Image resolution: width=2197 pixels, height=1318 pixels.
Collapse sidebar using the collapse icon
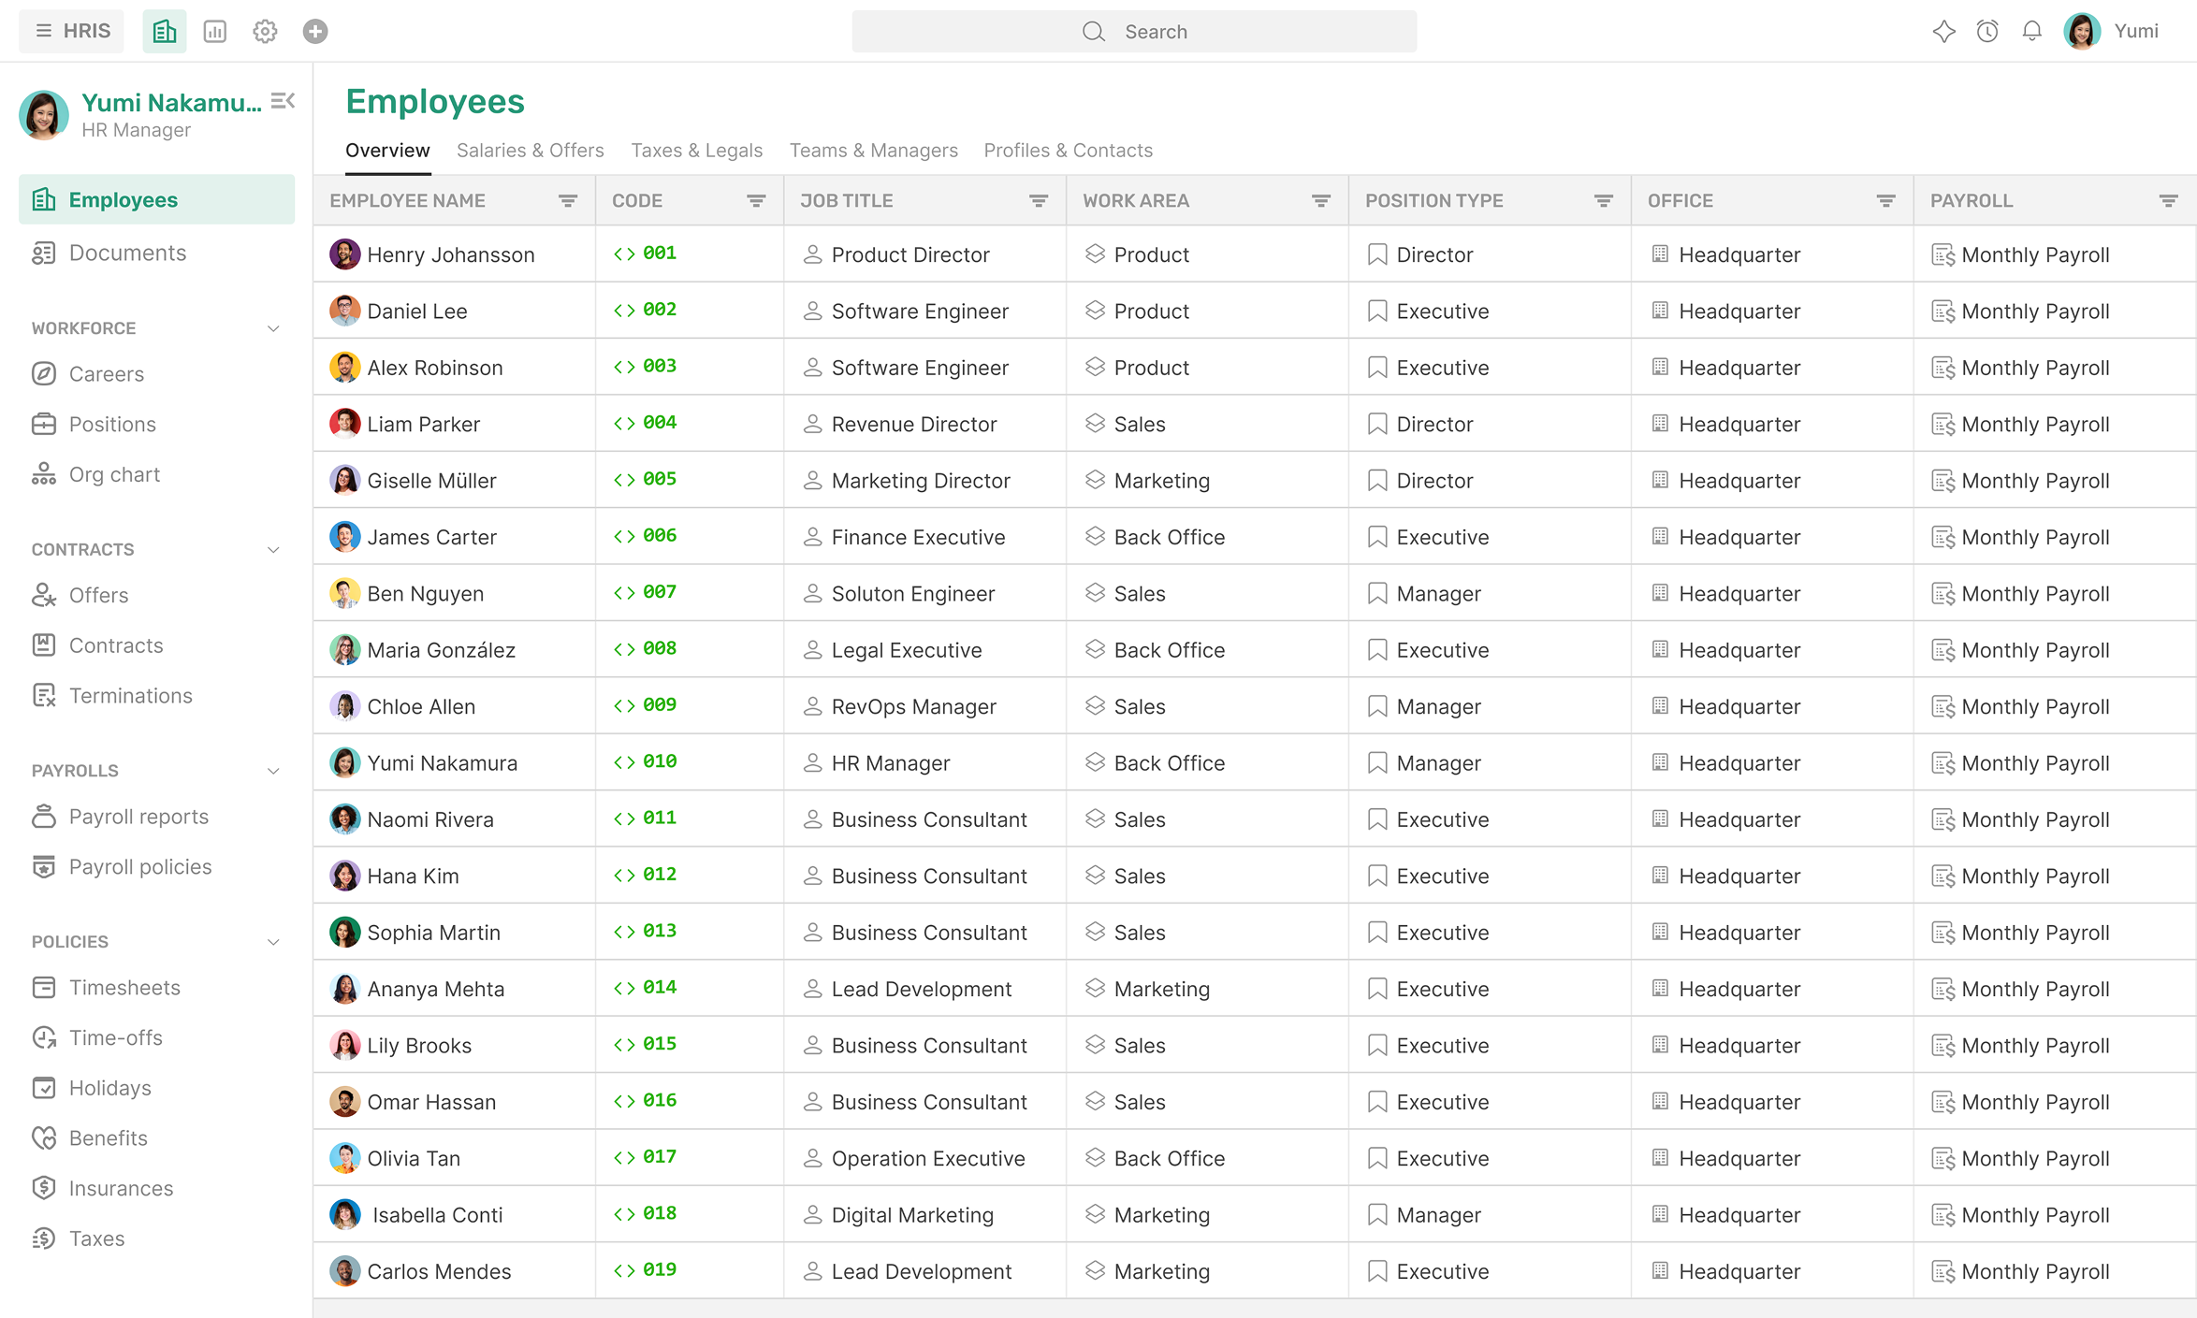[283, 101]
